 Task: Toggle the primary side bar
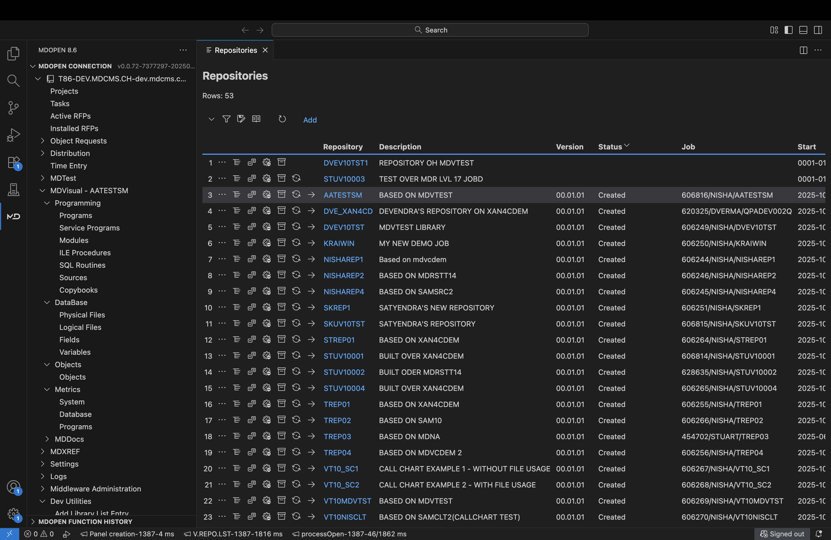(788, 30)
